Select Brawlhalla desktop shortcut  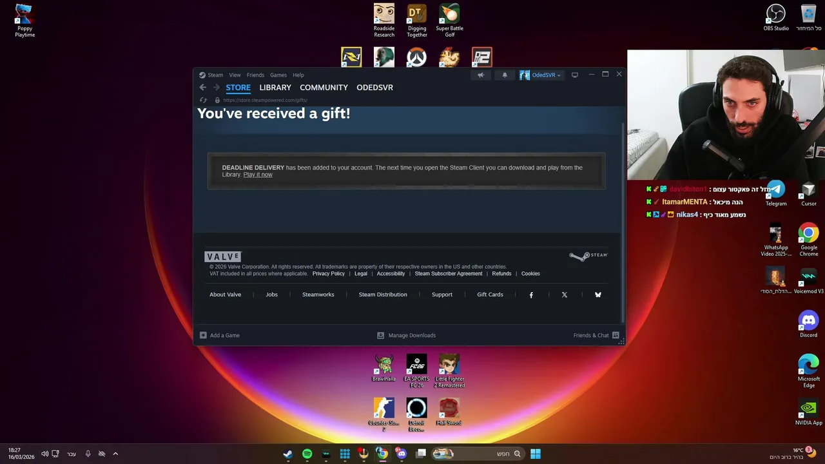384,369
